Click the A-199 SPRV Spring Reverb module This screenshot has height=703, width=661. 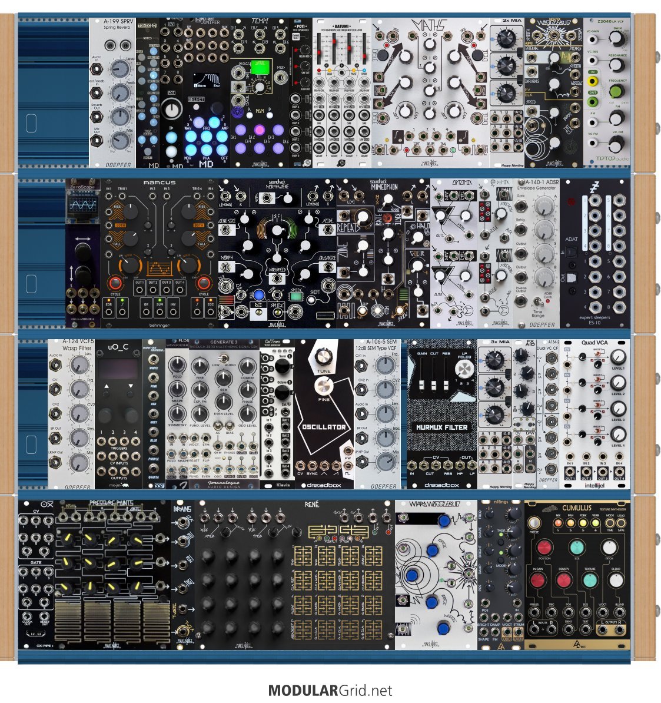[x=112, y=93]
